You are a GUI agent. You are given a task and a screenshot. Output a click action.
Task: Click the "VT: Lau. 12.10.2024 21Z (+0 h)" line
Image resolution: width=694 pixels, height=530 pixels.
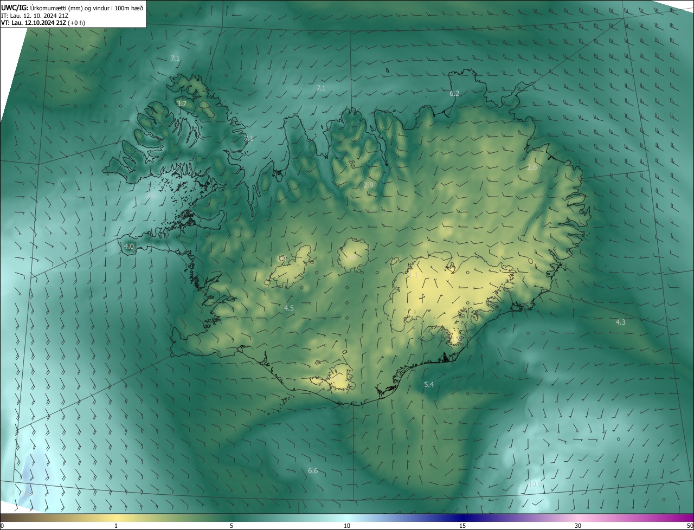pos(43,23)
